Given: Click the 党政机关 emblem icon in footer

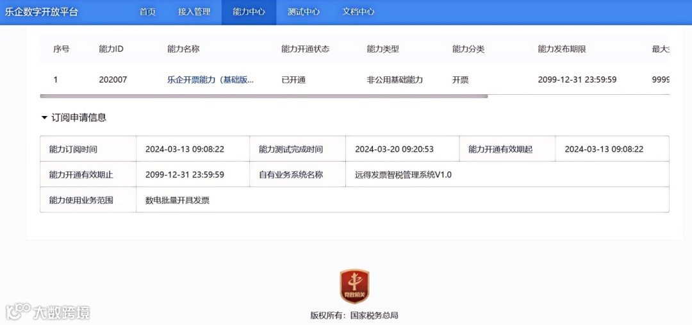Looking at the screenshot, I should point(354,287).
